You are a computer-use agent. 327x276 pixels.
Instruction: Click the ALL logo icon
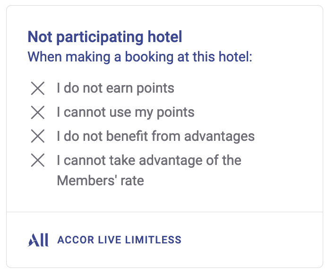[38, 240]
